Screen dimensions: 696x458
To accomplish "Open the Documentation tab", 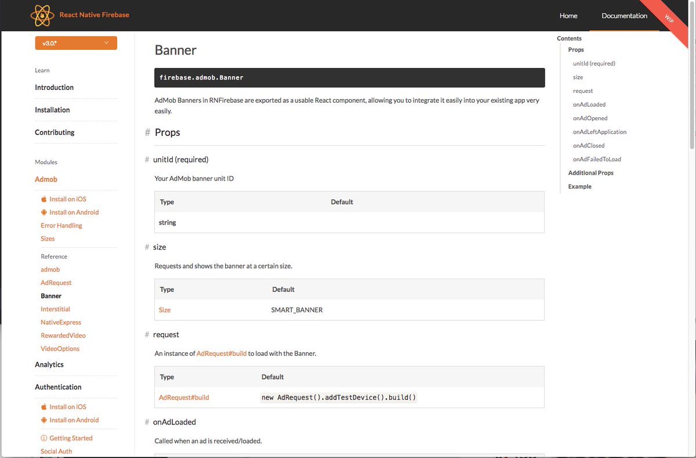I will pos(625,16).
